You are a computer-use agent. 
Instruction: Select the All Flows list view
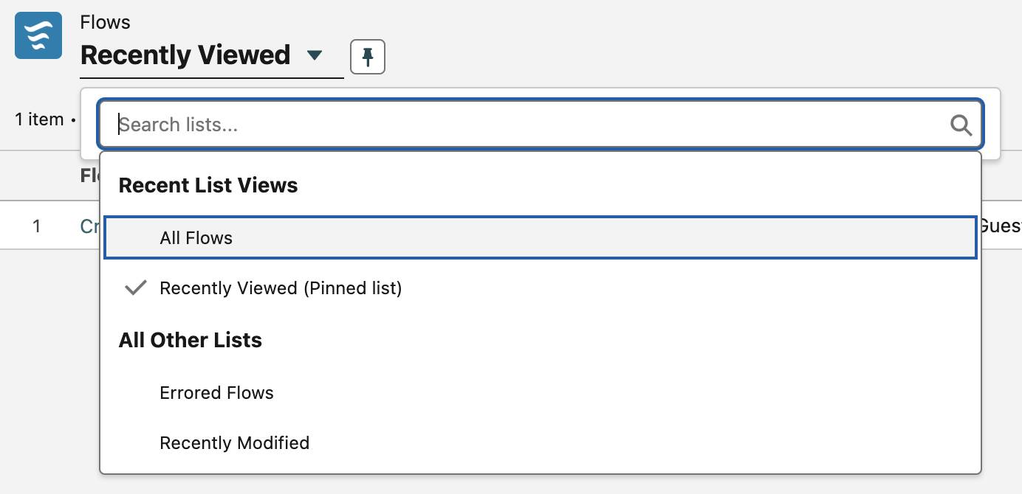541,237
